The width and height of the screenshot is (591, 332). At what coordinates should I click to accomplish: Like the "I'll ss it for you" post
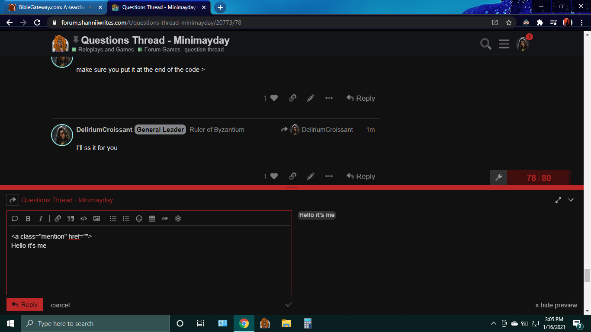(274, 176)
